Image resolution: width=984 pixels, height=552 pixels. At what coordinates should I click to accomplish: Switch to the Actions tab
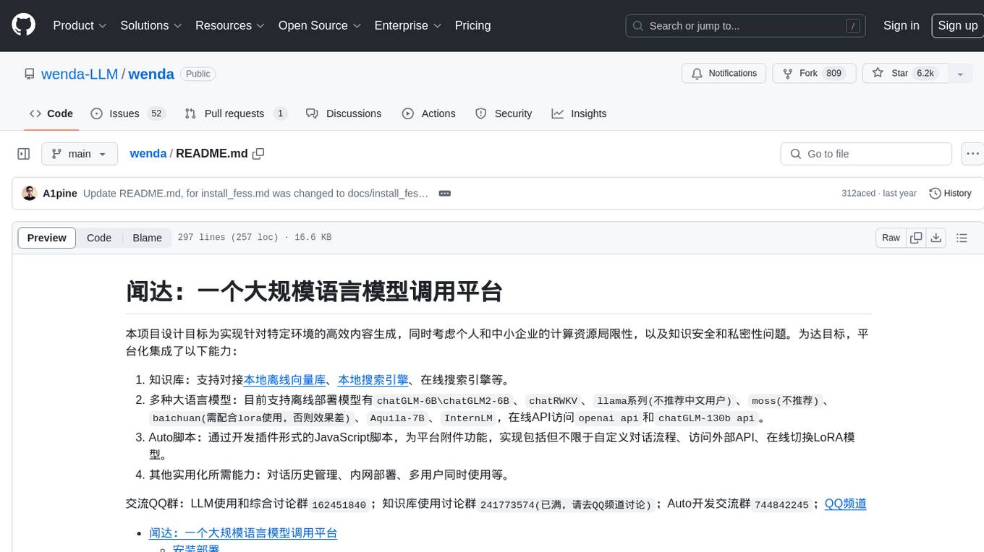[429, 113]
